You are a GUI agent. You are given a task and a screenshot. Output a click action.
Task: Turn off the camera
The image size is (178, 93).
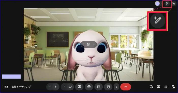[70, 87]
